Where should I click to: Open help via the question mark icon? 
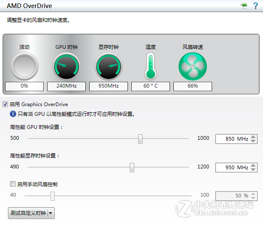tap(255, 6)
